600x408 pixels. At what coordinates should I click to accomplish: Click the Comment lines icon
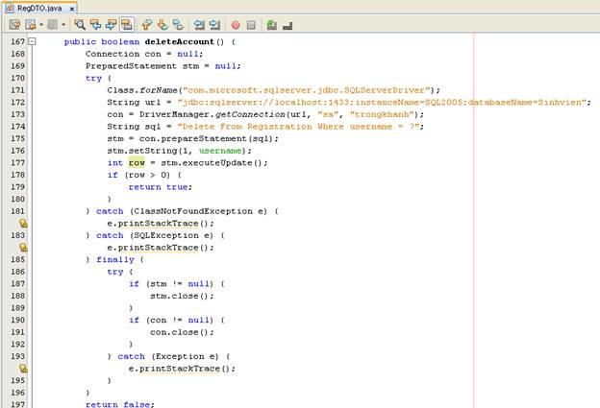point(272,25)
